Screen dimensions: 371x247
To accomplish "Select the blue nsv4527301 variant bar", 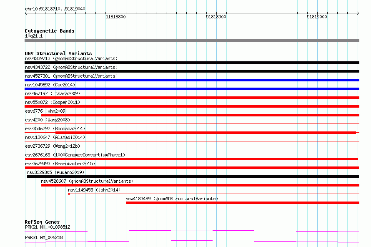I will [192, 80].
